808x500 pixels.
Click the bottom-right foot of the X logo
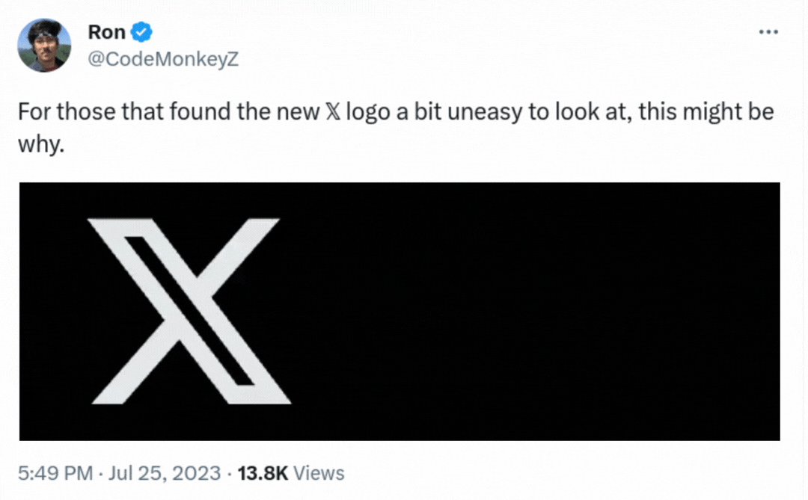(x=266, y=394)
